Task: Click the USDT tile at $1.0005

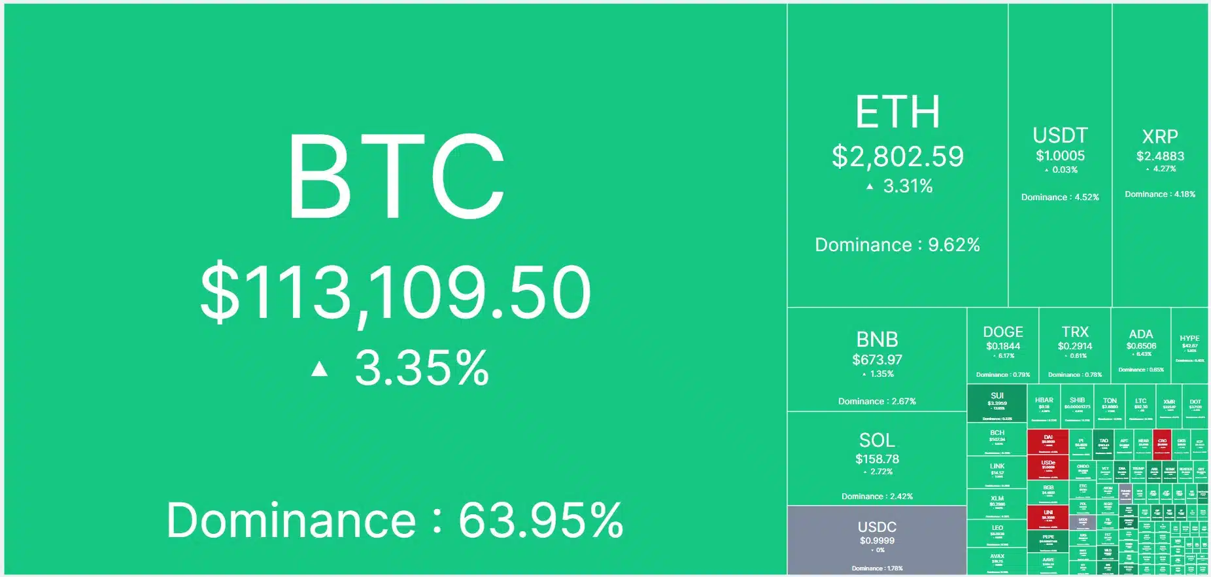Action: (x=1060, y=155)
